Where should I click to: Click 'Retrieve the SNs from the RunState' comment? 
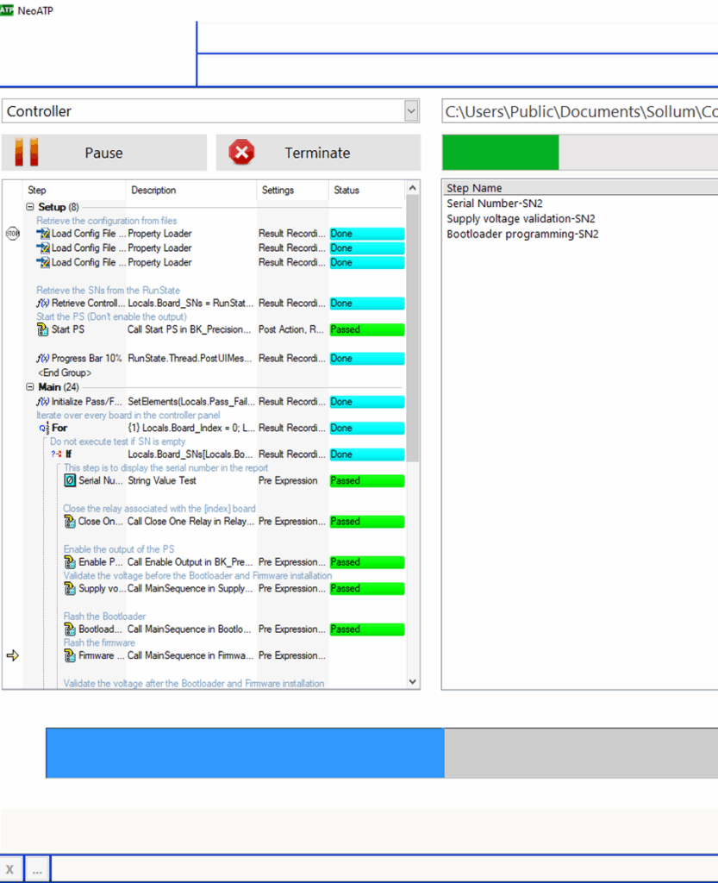pos(108,290)
